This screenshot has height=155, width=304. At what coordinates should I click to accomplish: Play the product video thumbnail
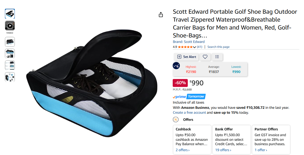click(x=10, y=25)
